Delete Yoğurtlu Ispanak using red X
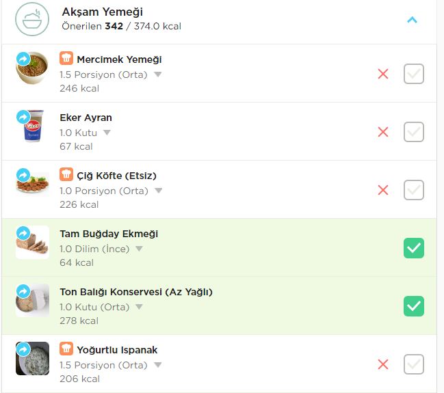Screen dimensions: 444x393 383,364
